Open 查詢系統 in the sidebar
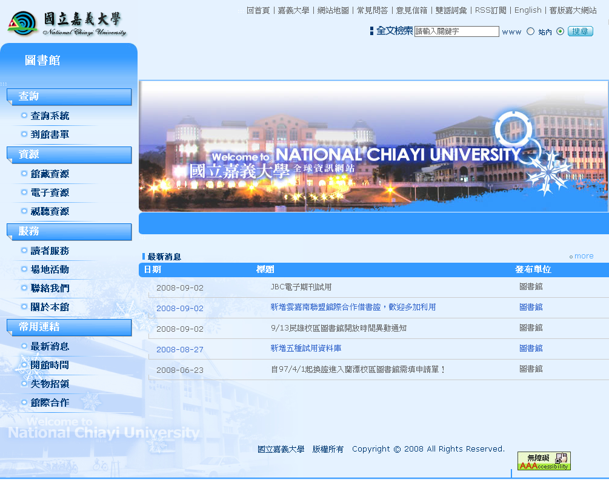The image size is (609, 480). click(x=50, y=116)
